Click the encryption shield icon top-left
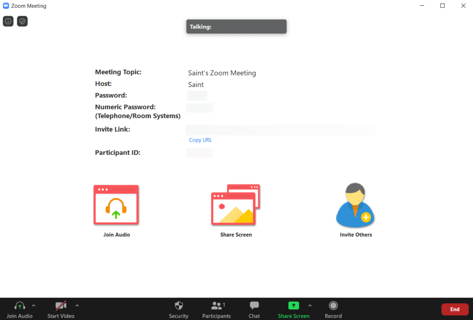The height and width of the screenshot is (320, 473). (x=22, y=21)
